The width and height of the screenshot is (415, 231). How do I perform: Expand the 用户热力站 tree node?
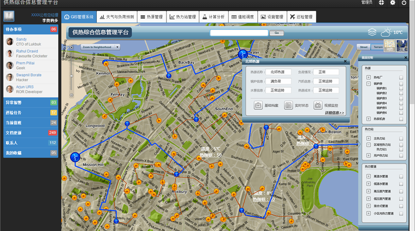(x=369, y=155)
